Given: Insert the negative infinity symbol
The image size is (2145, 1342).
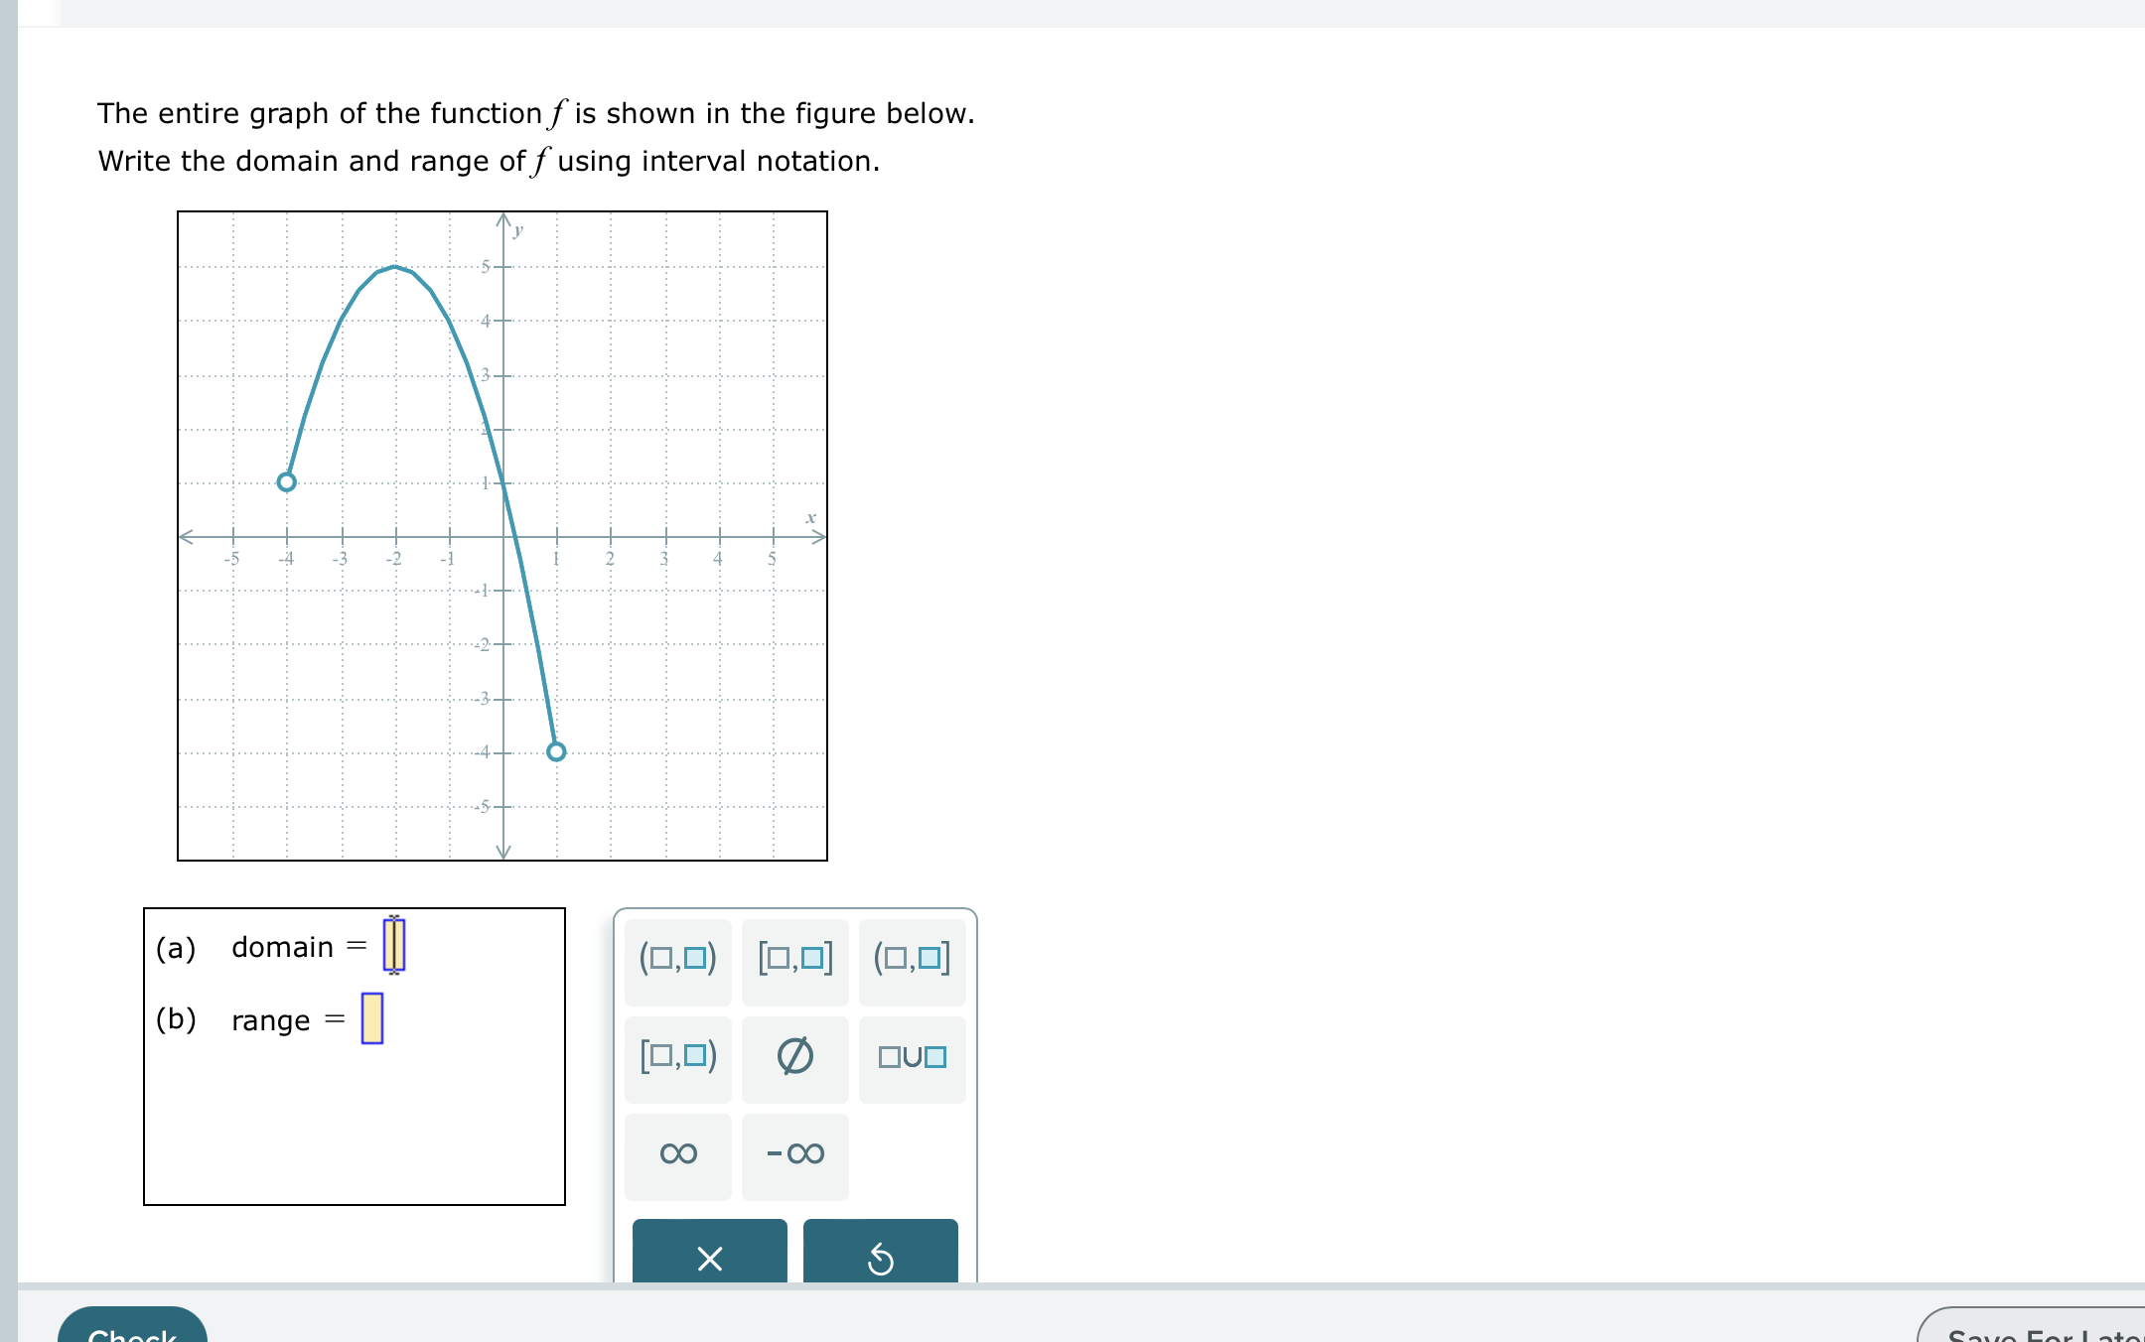Looking at the screenshot, I should point(795,1154).
